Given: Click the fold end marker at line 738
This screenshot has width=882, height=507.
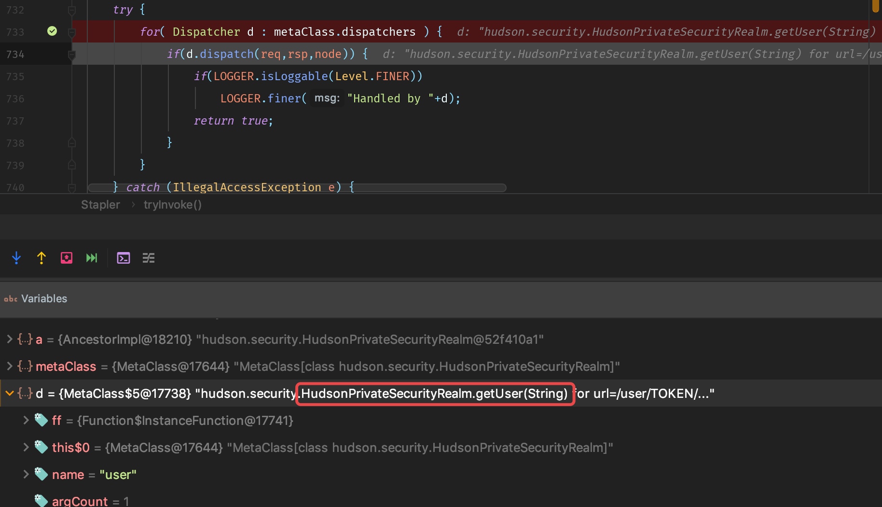Looking at the screenshot, I should click(71, 143).
